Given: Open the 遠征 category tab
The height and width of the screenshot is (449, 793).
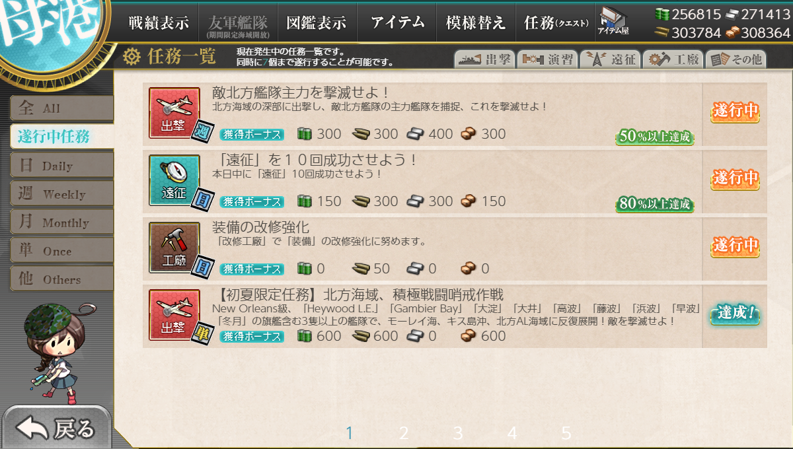Looking at the screenshot, I should coord(610,59).
